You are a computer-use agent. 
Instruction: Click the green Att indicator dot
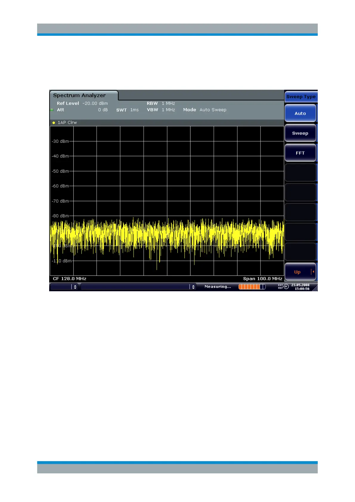[52, 110]
